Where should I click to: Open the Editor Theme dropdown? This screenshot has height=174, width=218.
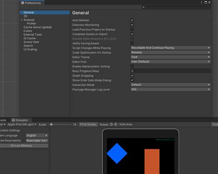pyautogui.click(x=171, y=57)
